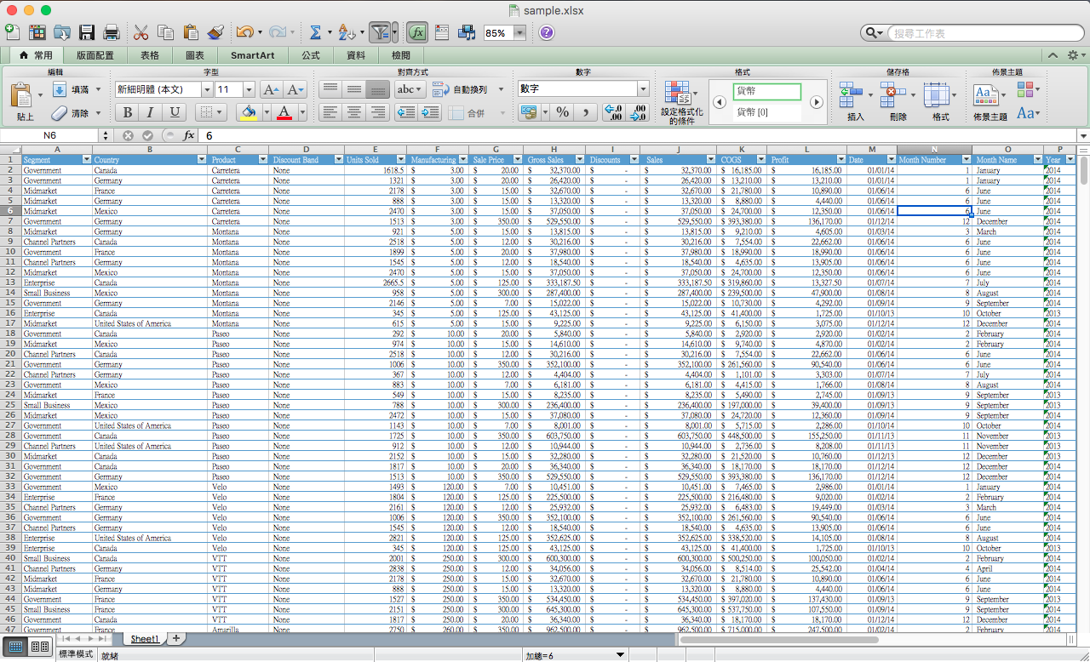This screenshot has width=1090, height=662.
Task: Toggle Italic formatting
Action: pyautogui.click(x=151, y=112)
